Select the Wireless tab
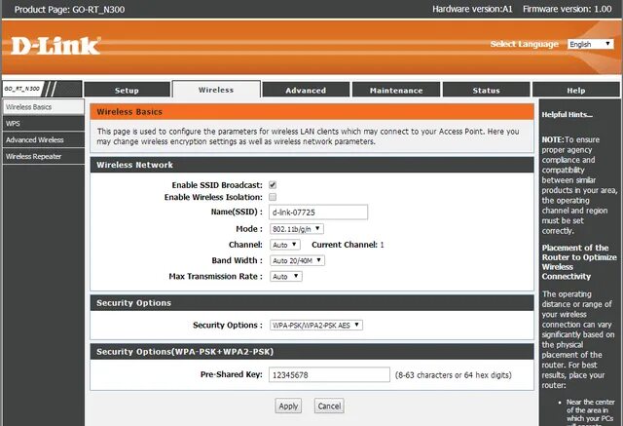Image resolution: width=623 pixels, height=426 pixels. [x=216, y=90]
